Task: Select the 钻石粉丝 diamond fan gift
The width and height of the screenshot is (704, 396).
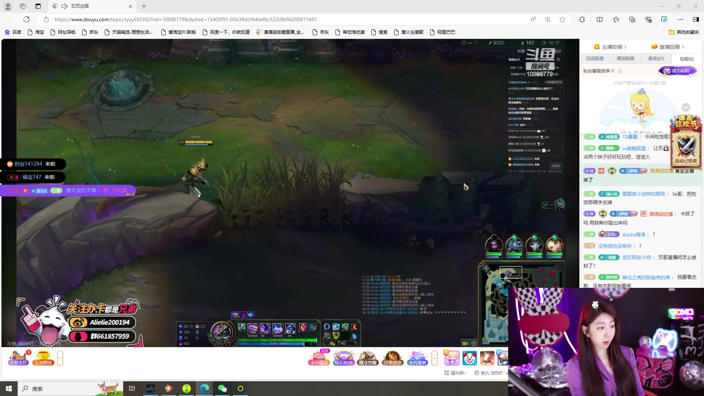Action: pyautogui.click(x=344, y=358)
